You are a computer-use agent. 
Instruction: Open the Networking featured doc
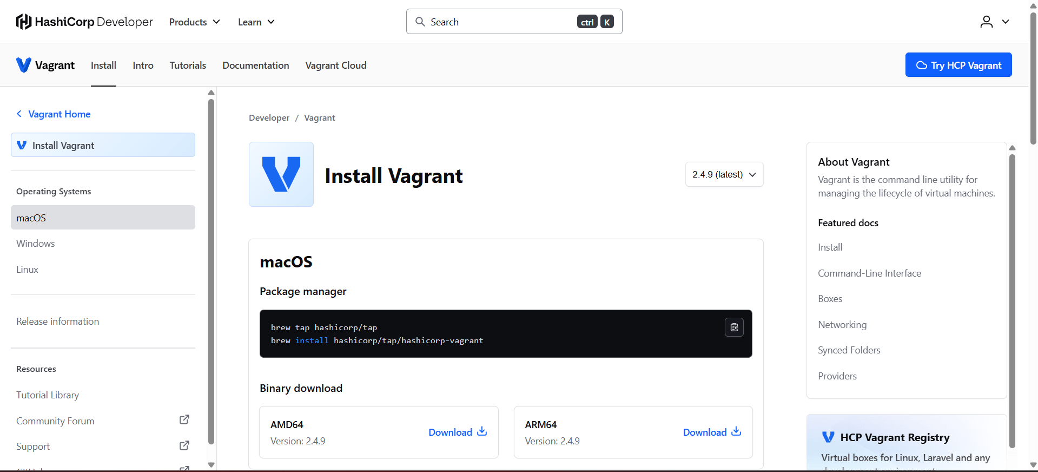point(842,325)
